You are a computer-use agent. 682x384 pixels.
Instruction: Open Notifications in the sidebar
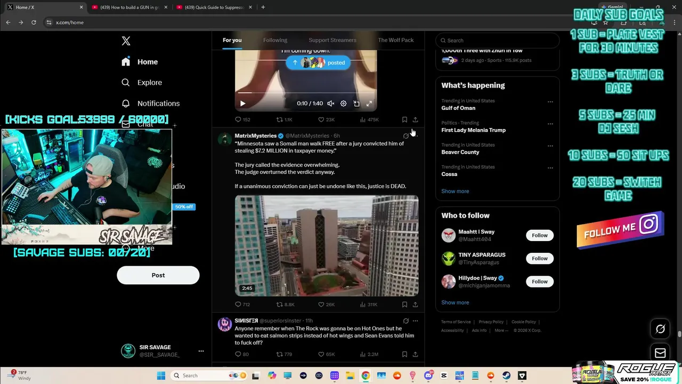(x=150, y=103)
